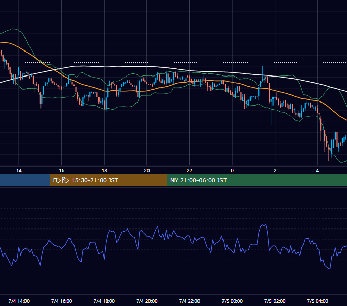347x306 pixels.
Task: Click the oscillator low point after 7/5 04:00
Action: pyautogui.click(x=330, y=269)
